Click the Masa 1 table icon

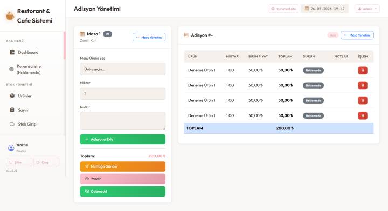pos(82,34)
